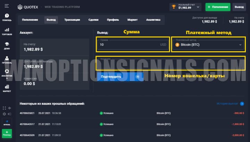Click the sidebar settings gear icon

[4, 114]
